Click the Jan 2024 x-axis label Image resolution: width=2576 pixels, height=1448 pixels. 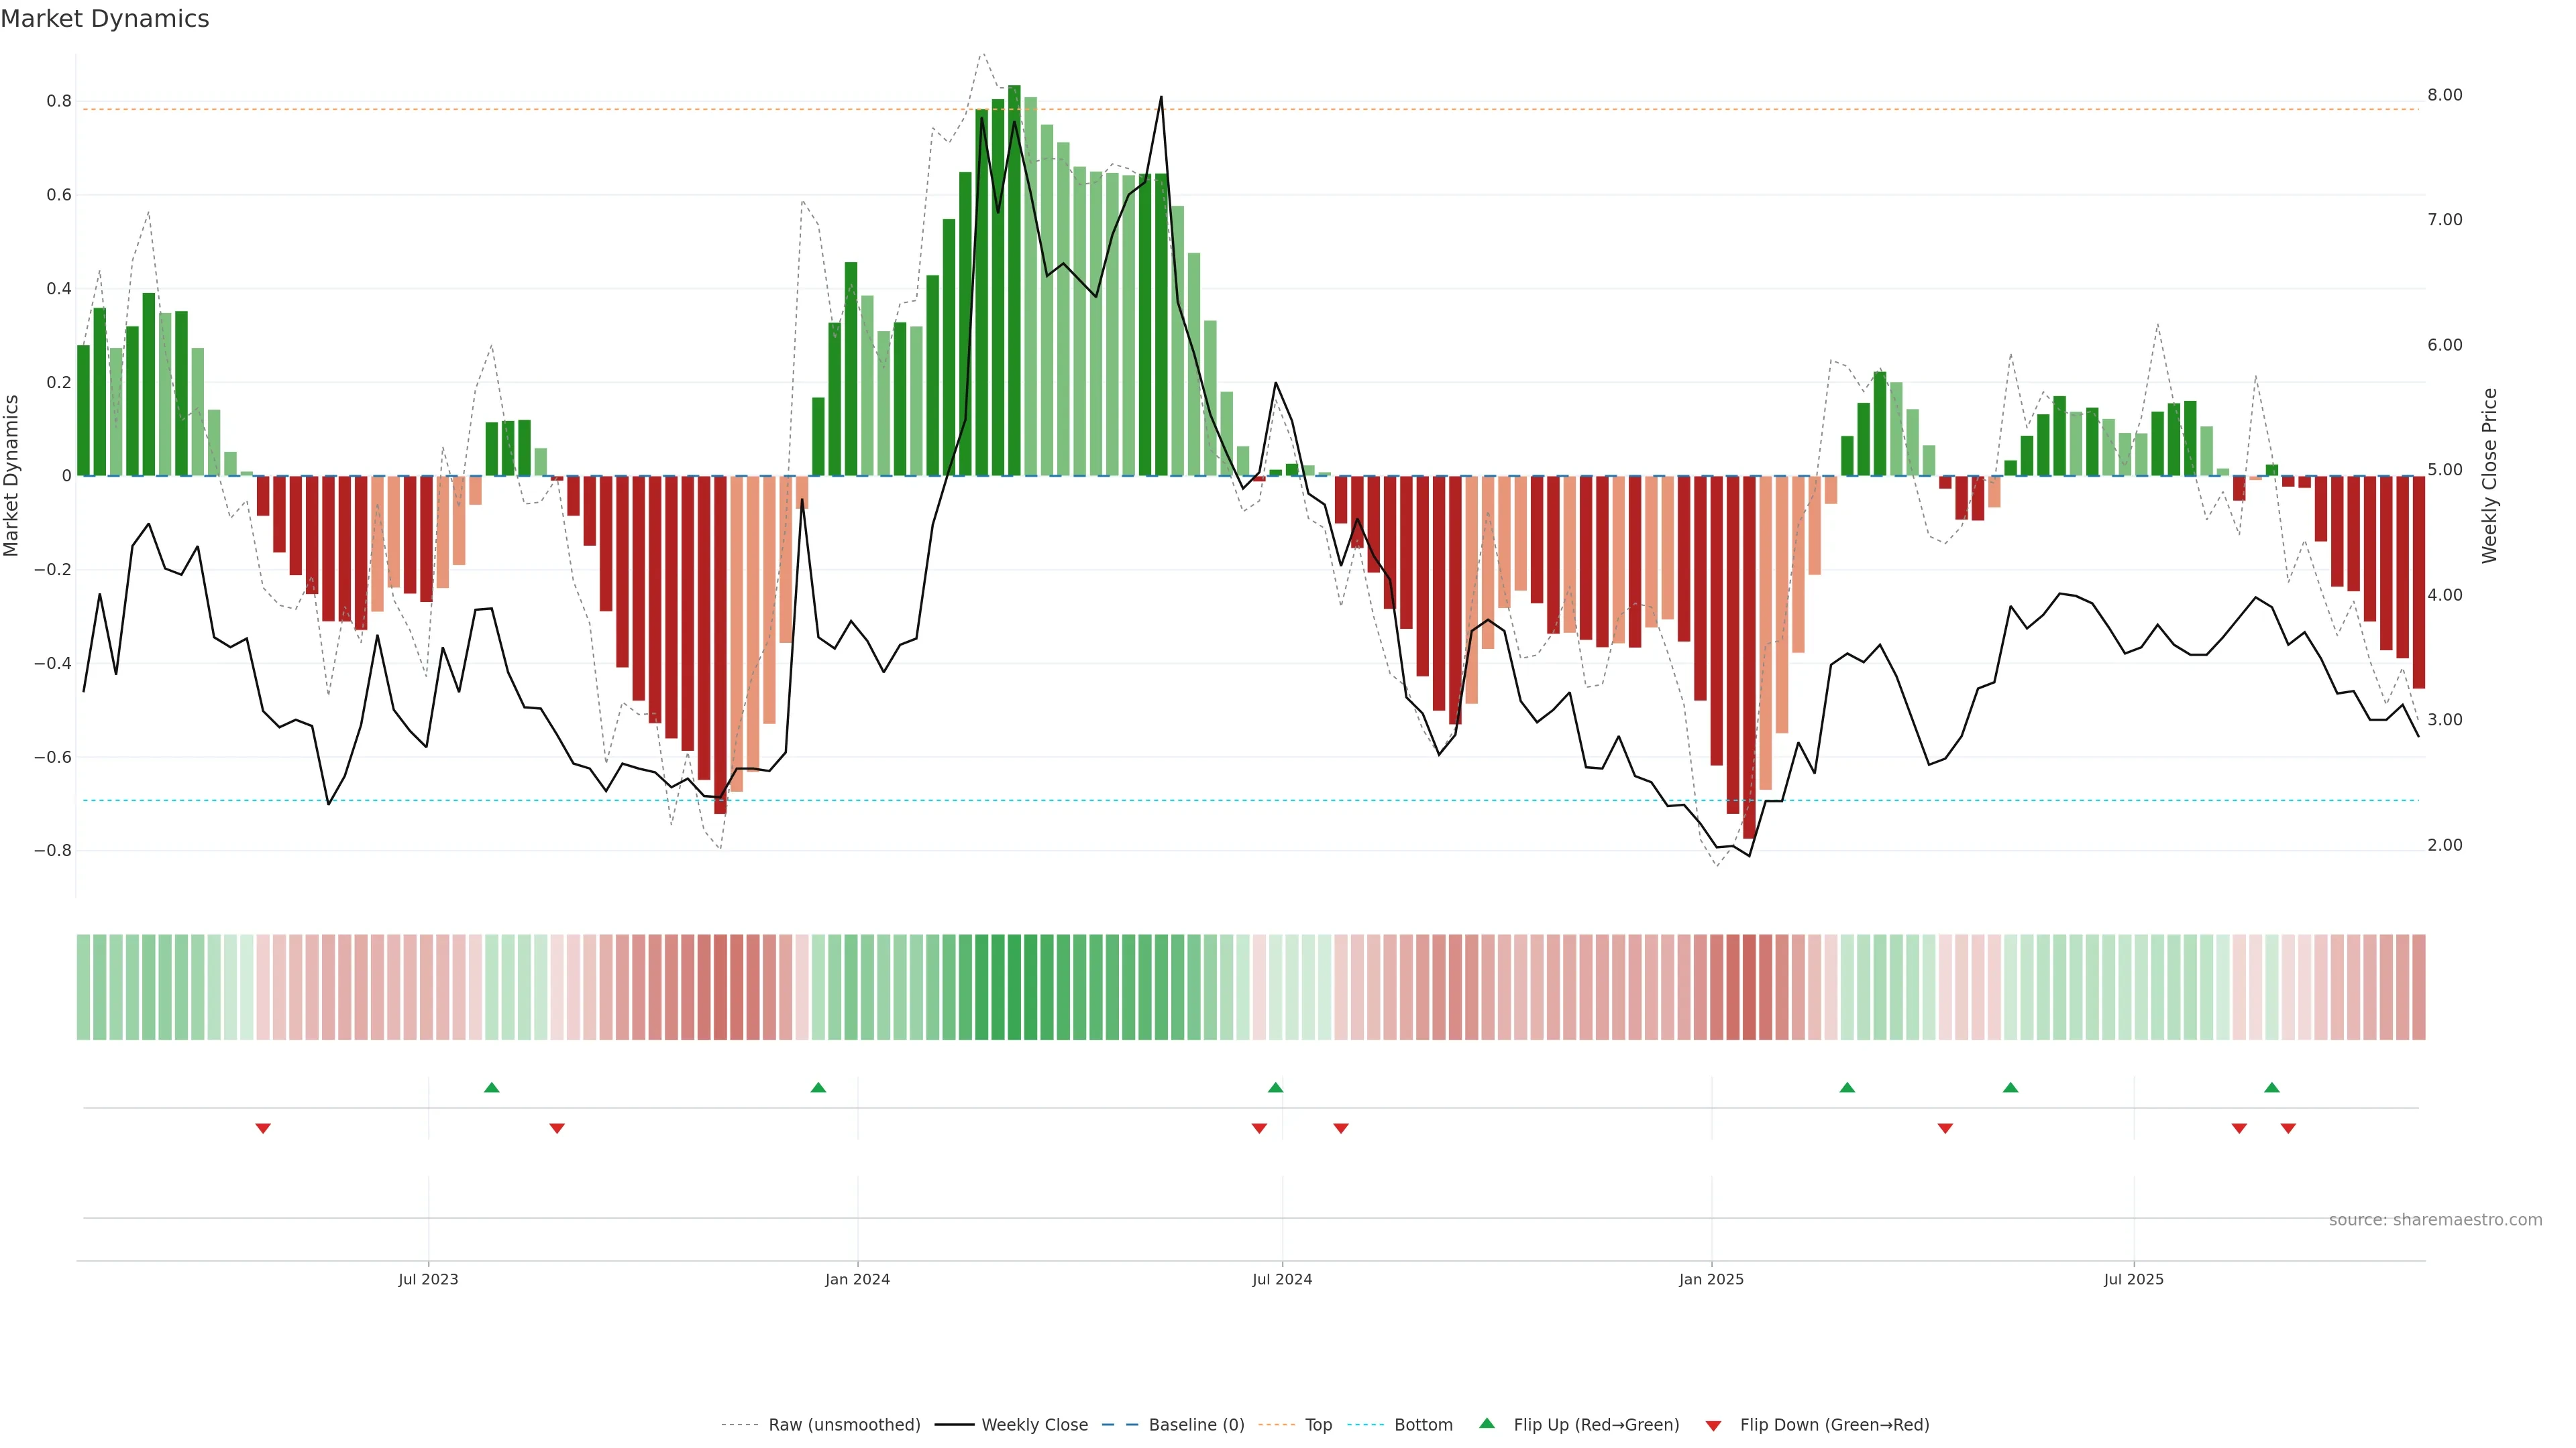(x=857, y=1279)
